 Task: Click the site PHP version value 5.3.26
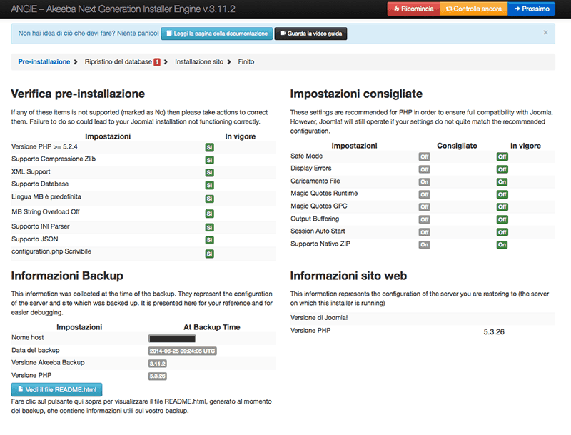[494, 332]
